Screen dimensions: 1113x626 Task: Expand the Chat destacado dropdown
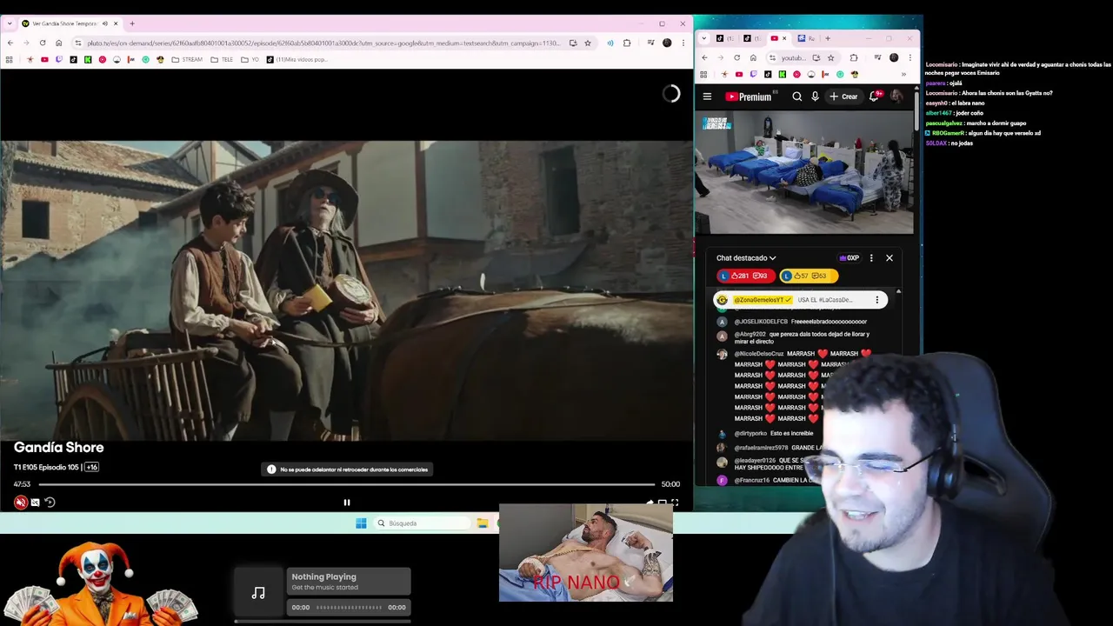pyautogui.click(x=746, y=258)
